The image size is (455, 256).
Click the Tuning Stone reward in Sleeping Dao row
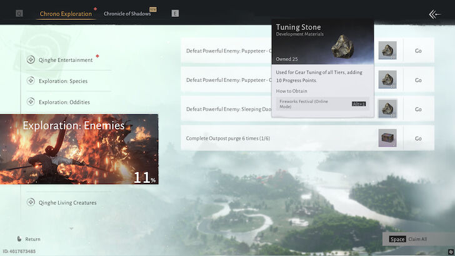[x=387, y=109]
